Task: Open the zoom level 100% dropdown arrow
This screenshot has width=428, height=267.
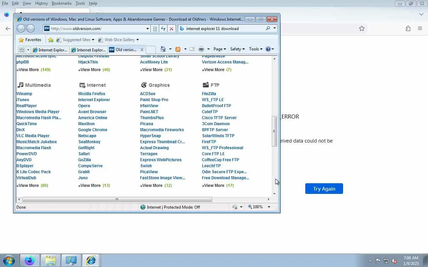Action: [269, 207]
